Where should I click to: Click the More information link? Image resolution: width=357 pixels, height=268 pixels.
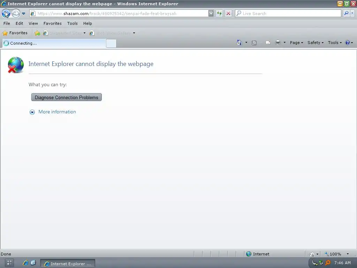[57, 112]
